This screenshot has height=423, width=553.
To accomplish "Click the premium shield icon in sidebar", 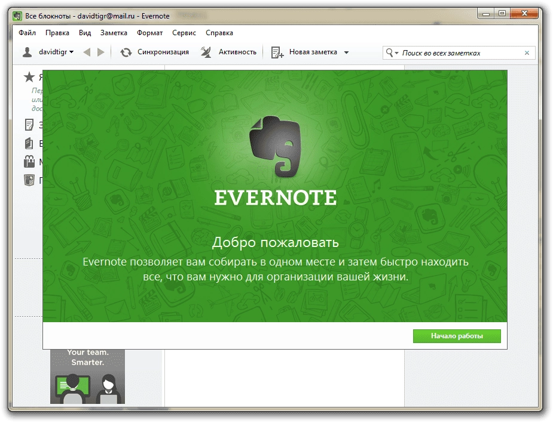I will click(29, 180).
